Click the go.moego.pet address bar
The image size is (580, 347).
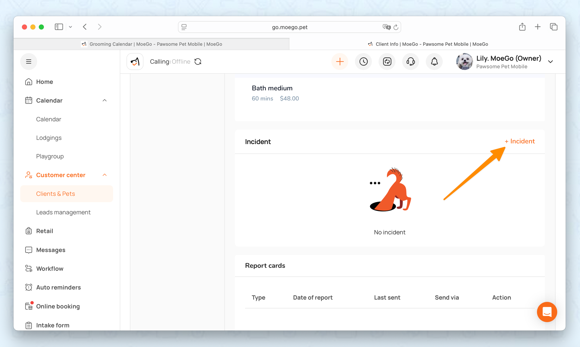point(289,27)
